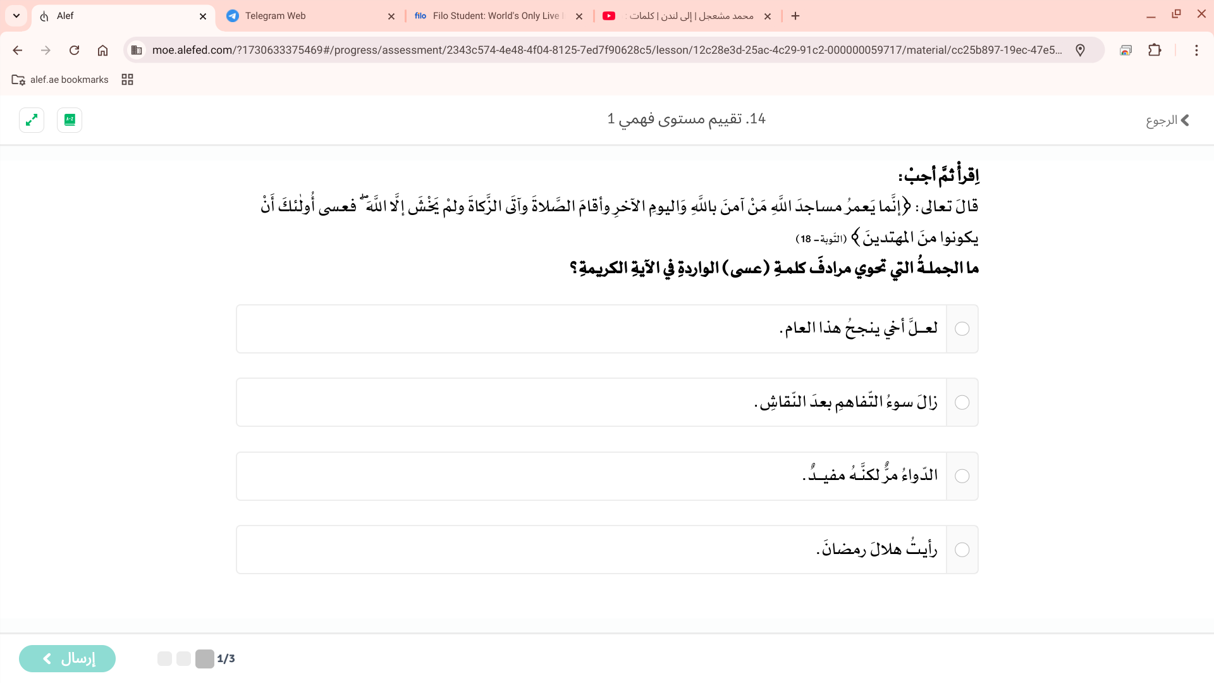Select the fullscreen expand icon
This screenshot has height=683, width=1214.
(32, 120)
